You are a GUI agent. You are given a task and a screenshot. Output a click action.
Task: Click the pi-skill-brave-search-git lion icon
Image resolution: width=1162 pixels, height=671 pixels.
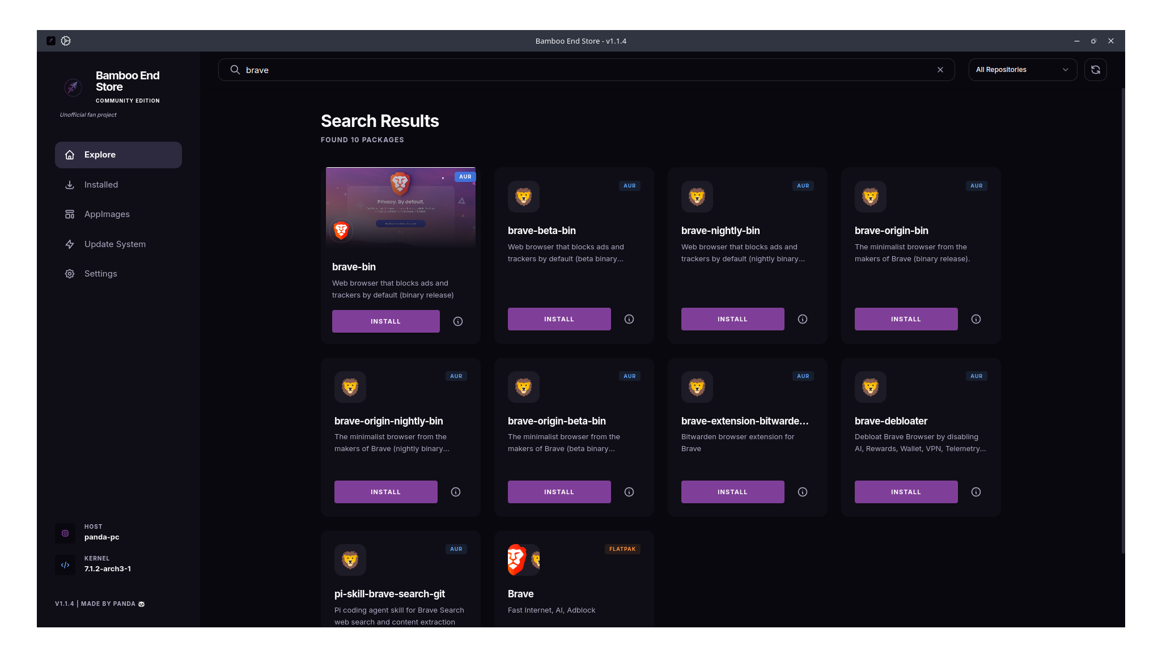350,560
